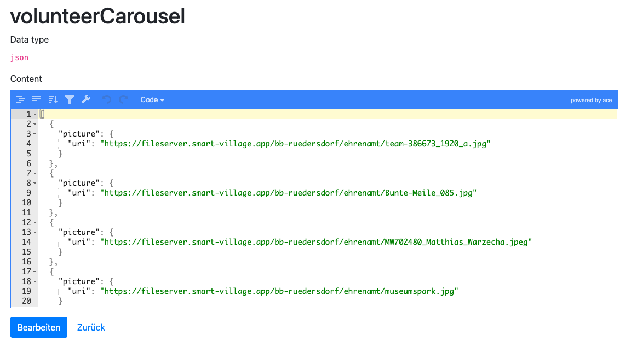Click the powered by ace link
This screenshot has height=348, width=631.
591,100
